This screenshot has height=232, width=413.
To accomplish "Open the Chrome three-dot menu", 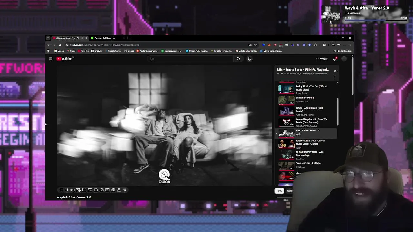I will click(350, 45).
